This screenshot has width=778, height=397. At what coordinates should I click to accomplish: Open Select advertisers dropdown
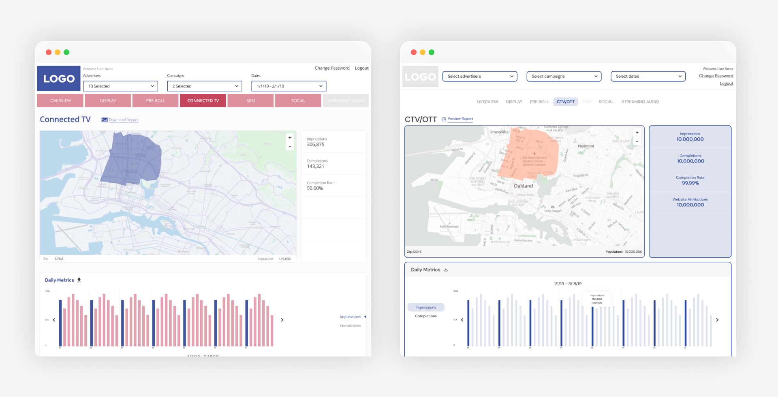click(480, 76)
